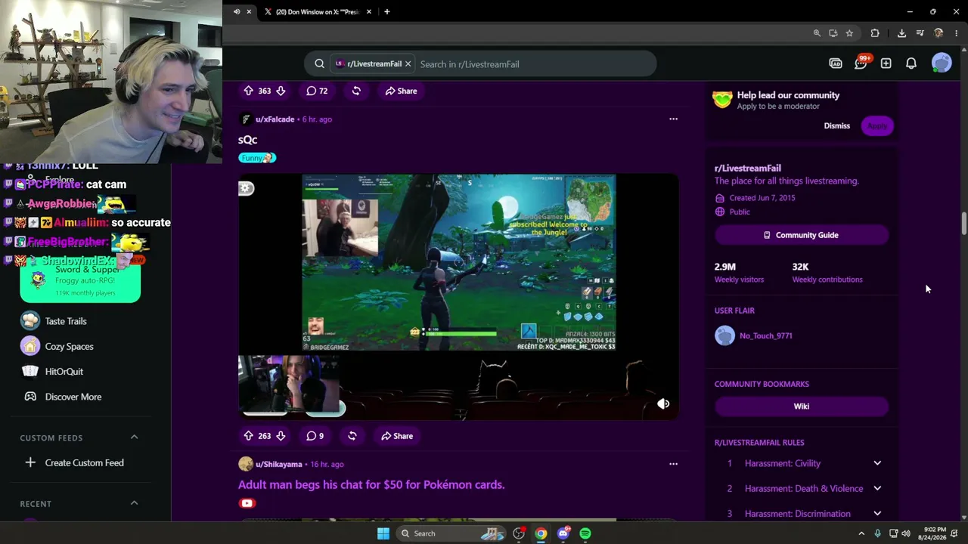Open the Chrome three-dot menu

click(957, 33)
